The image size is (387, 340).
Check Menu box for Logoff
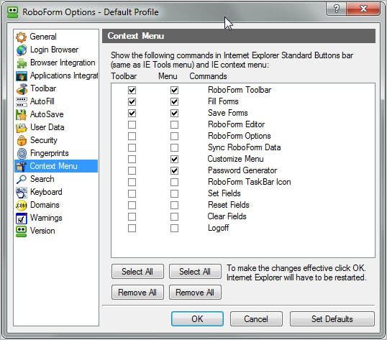click(x=174, y=229)
